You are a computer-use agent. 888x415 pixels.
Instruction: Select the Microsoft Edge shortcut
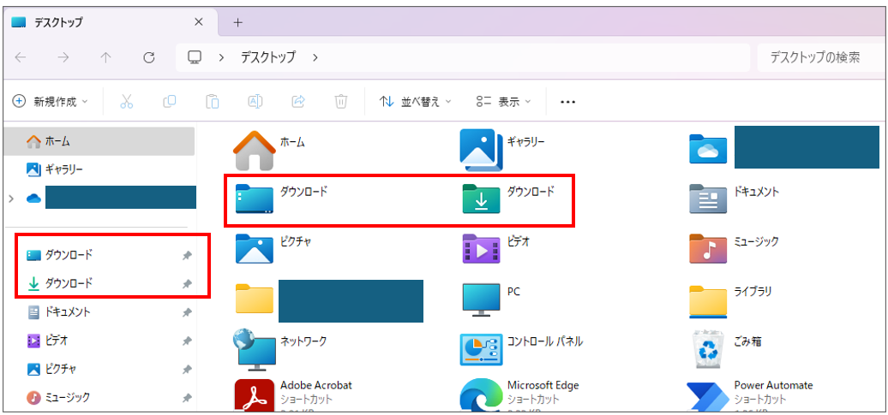tap(520, 394)
